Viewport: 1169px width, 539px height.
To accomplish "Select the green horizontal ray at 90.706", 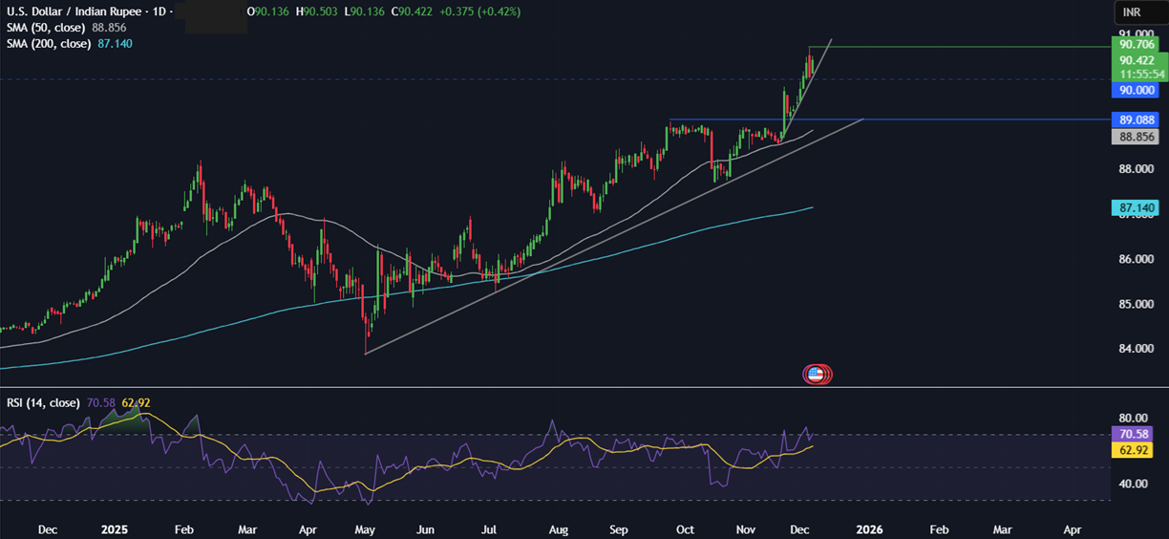I will pyautogui.click(x=955, y=46).
